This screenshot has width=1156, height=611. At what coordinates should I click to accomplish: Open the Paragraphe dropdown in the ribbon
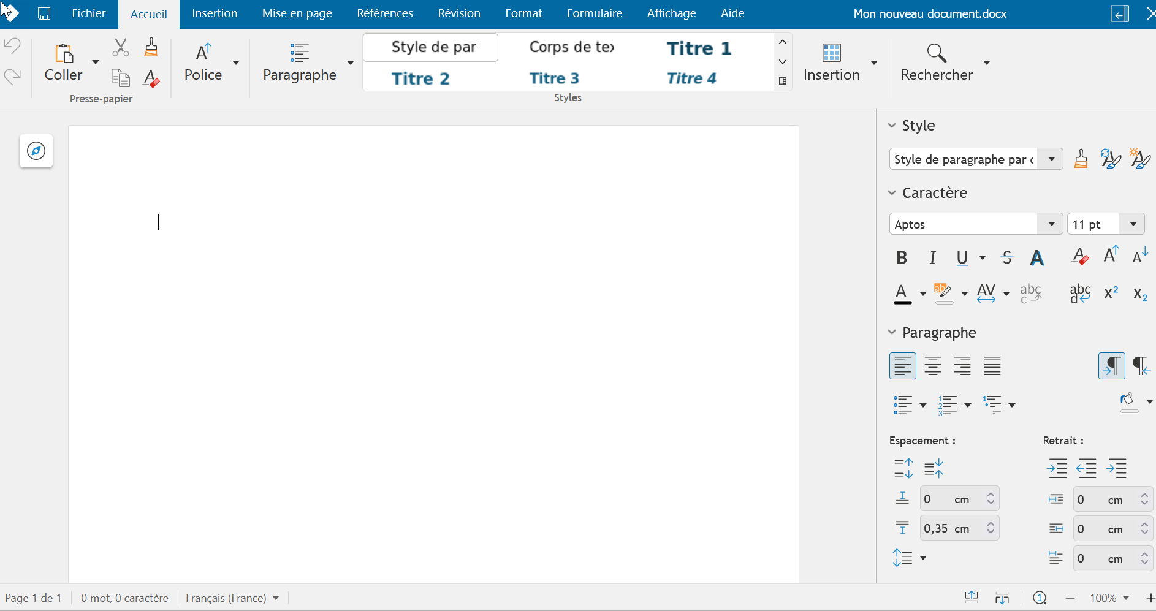(351, 62)
